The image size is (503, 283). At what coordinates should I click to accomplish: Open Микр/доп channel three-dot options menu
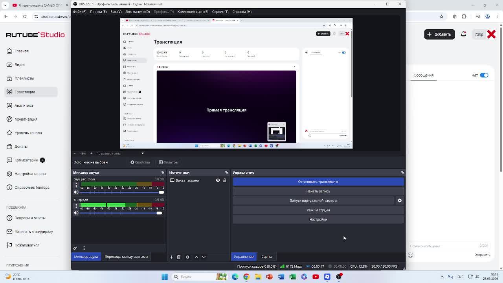(x=76, y=206)
